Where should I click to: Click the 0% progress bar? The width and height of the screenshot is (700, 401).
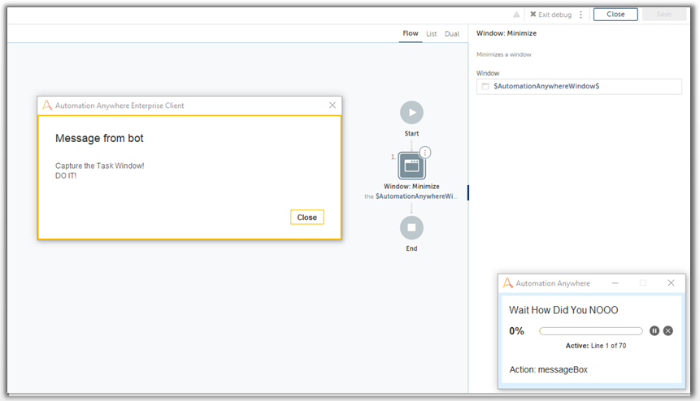tap(590, 331)
